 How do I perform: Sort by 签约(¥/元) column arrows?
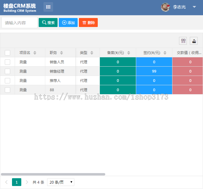point(165,53)
